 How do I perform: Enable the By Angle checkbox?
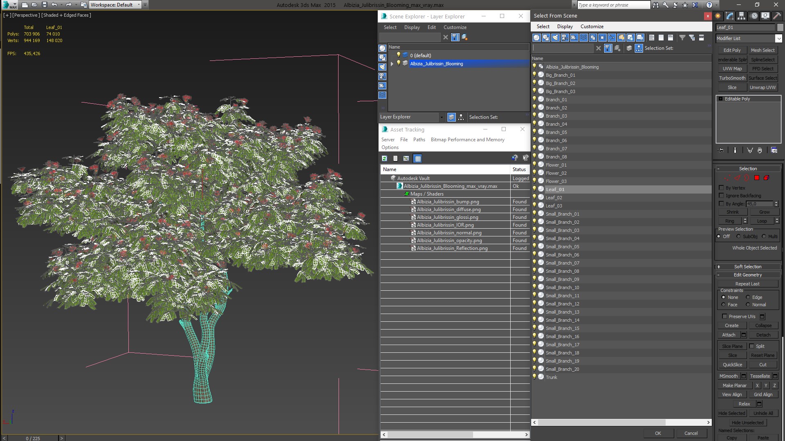point(722,203)
